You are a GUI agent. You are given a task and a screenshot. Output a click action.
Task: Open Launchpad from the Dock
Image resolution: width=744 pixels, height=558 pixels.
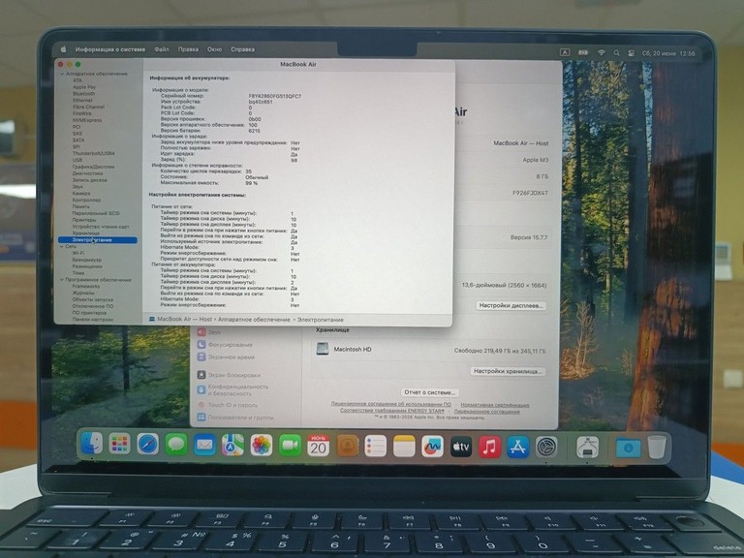pos(119,445)
